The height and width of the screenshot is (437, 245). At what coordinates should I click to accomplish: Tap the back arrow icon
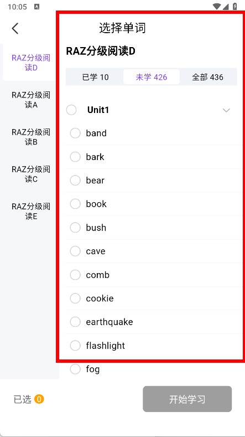click(x=15, y=28)
